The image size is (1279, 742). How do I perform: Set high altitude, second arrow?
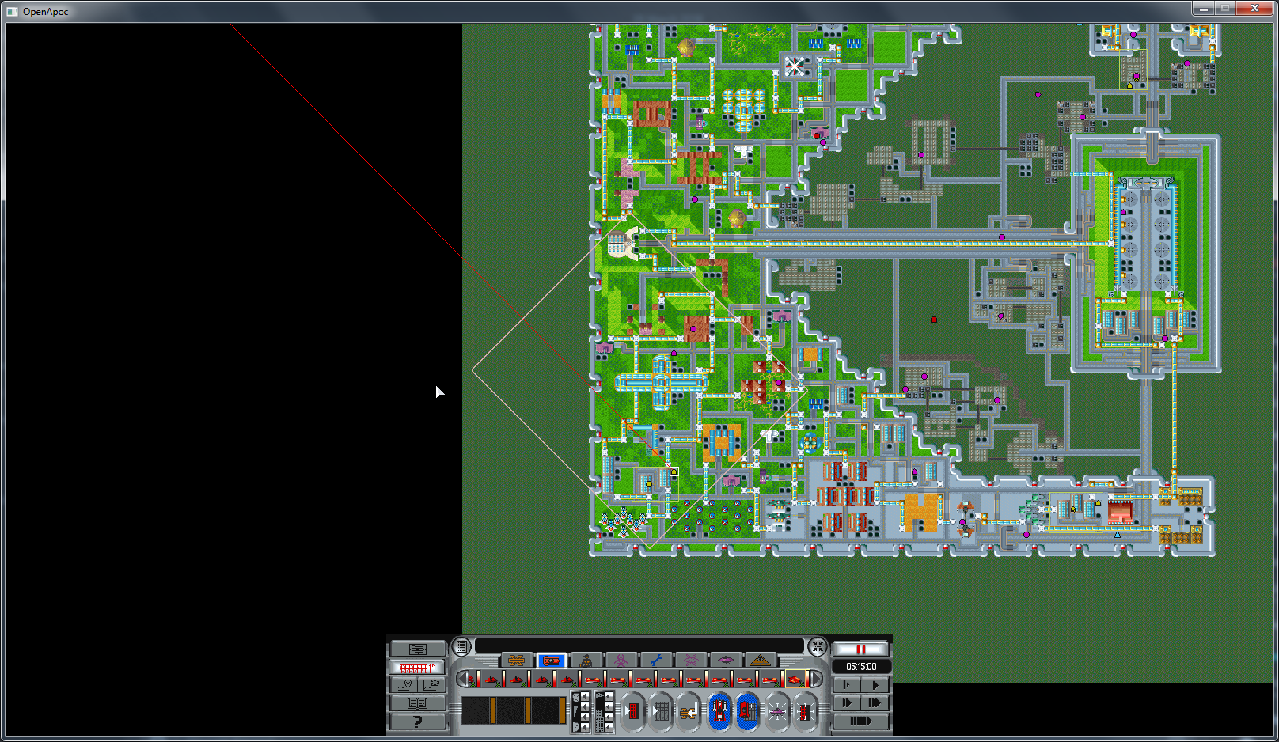[x=609, y=707]
